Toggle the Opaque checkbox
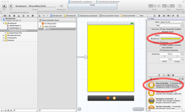 coord(161,42)
